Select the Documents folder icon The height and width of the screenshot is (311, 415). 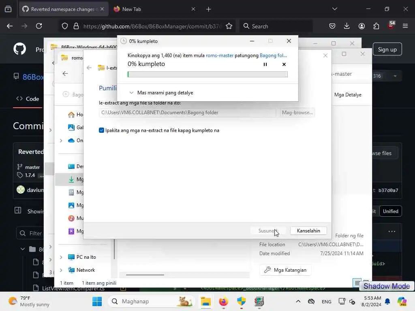71,192
